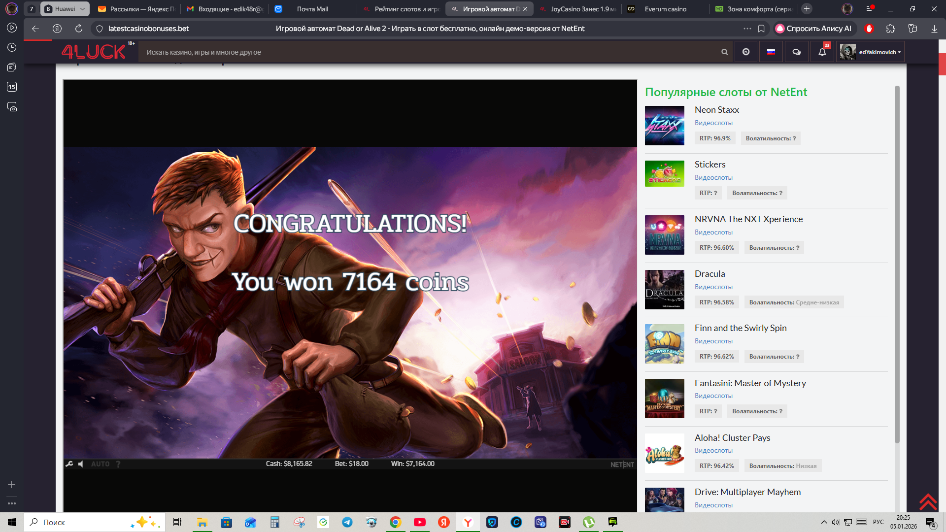Open the notifications bell icon
The width and height of the screenshot is (946, 532).
tap(822, 52)
